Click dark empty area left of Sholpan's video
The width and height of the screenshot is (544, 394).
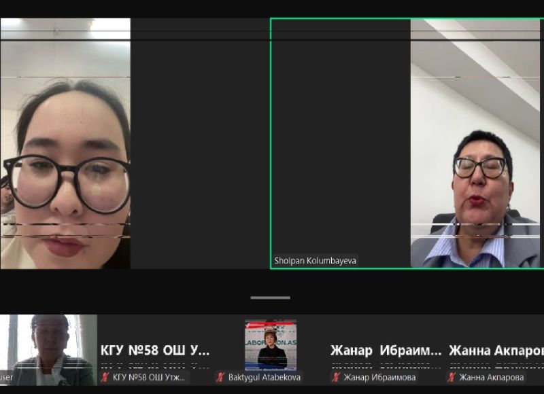(x=340, y=136)
